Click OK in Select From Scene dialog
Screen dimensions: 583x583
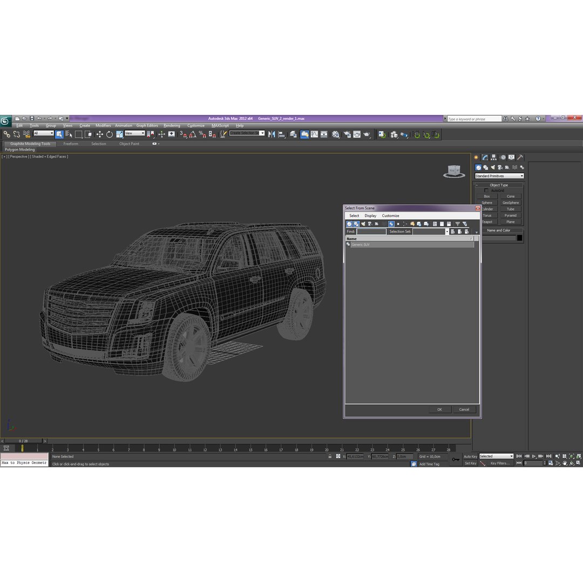click(x=439, y=409)
